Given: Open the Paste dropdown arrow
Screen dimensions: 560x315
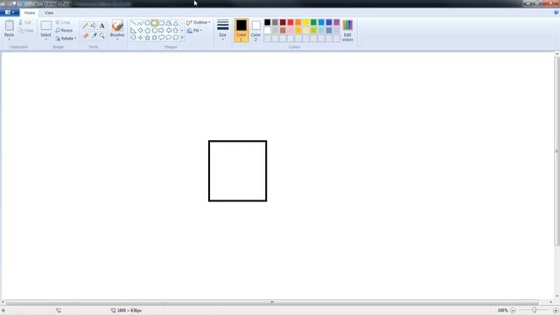Looking at the screenshot, I should pyautogui.click(x=10, y=38).
